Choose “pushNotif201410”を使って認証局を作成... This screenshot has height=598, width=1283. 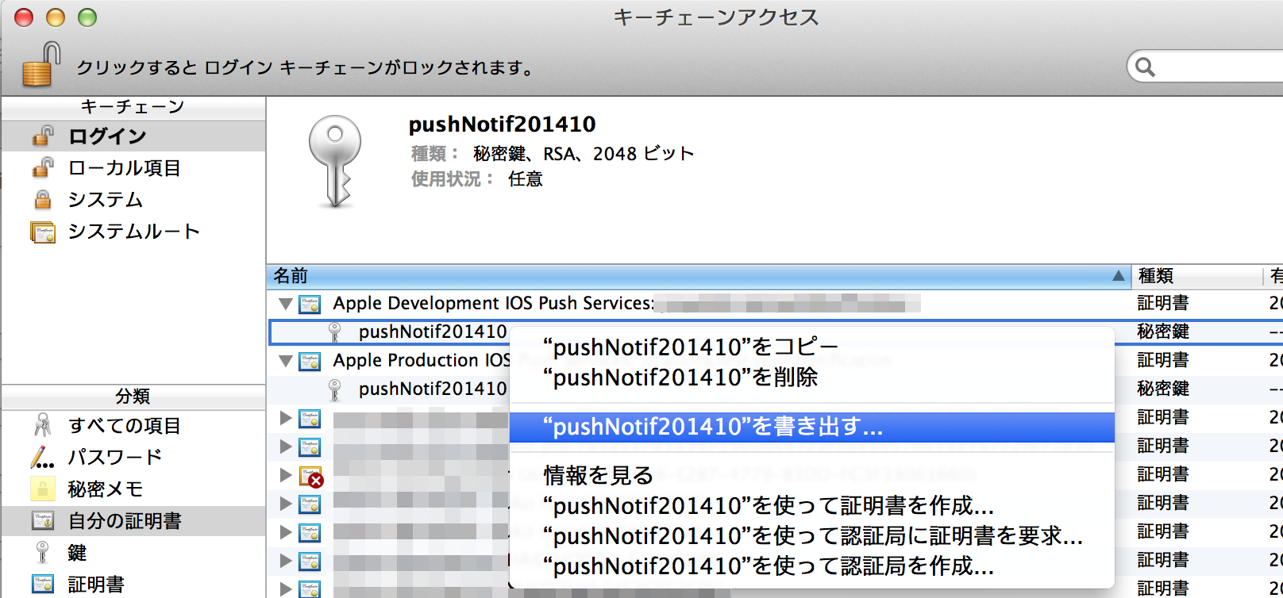811,566
